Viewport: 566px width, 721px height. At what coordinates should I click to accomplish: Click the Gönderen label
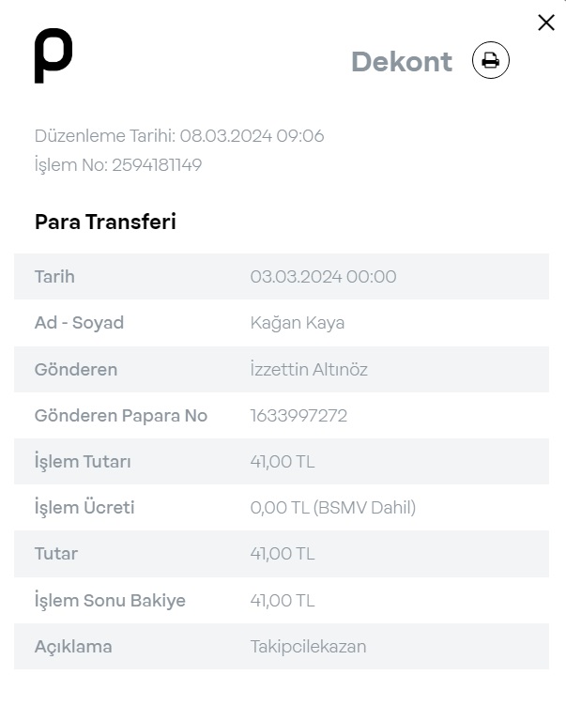(x=76, y=370)
